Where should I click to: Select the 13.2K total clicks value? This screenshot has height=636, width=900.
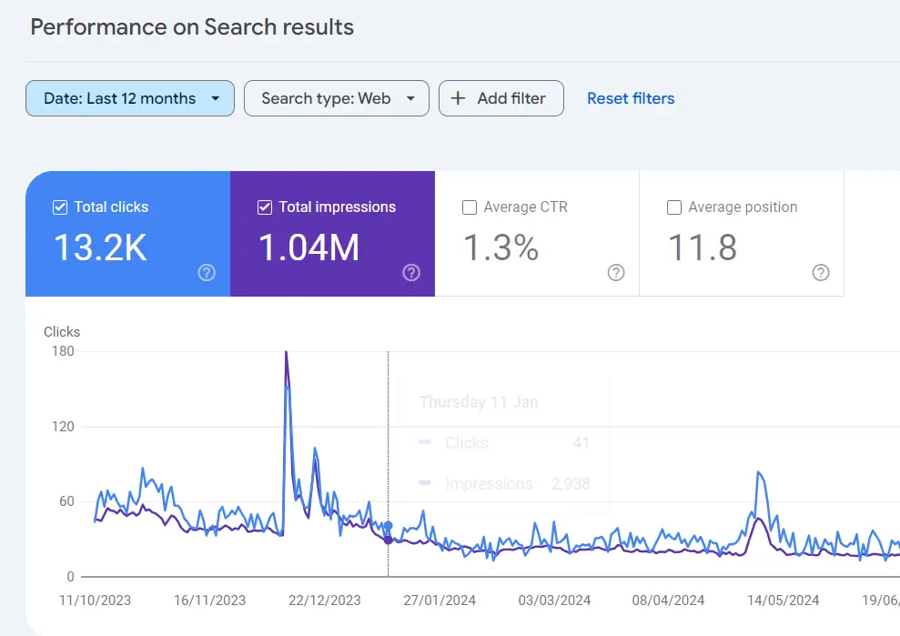(x=100, y=248)
